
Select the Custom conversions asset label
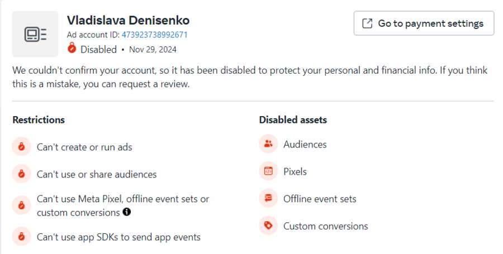pos(325,226)
